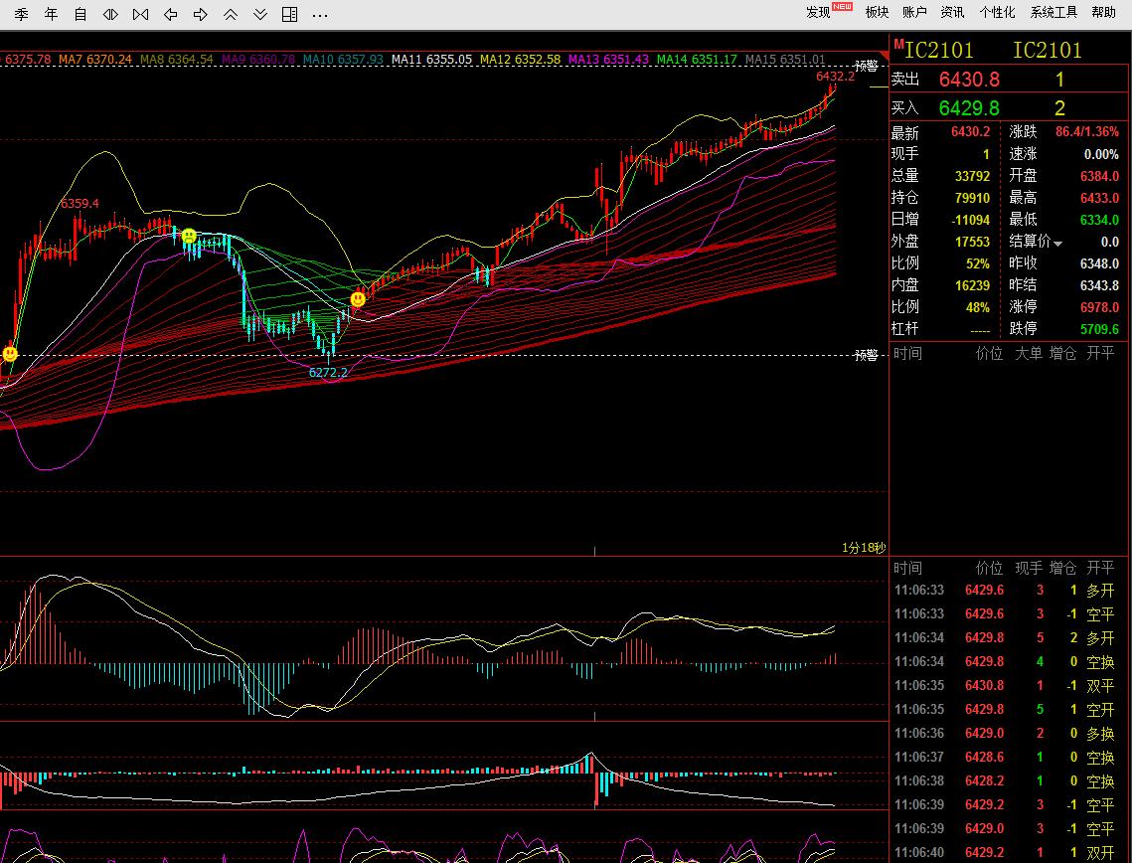Click the 现手 column header in tick list
Image resolution: width=1132 pixels, height=863 pixels.
(1029, 569)
